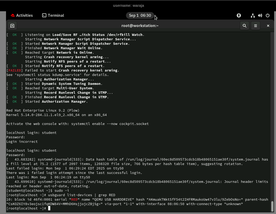
Task: Open the Terminal app menu
Action: tap(53, 15)
